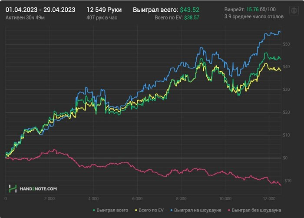Click the yellow 'Всего по EV' legend dot
Viewport: 304px width, 218px height.
pyautogui.click(x=136, y=210)
